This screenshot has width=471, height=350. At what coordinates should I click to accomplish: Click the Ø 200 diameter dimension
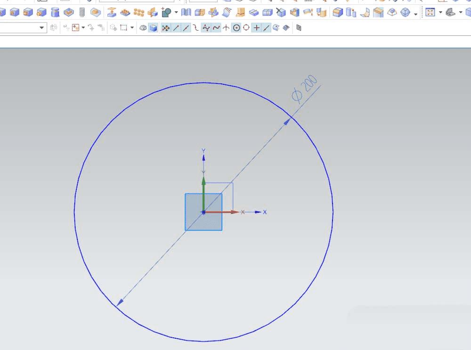click(304, 89)
